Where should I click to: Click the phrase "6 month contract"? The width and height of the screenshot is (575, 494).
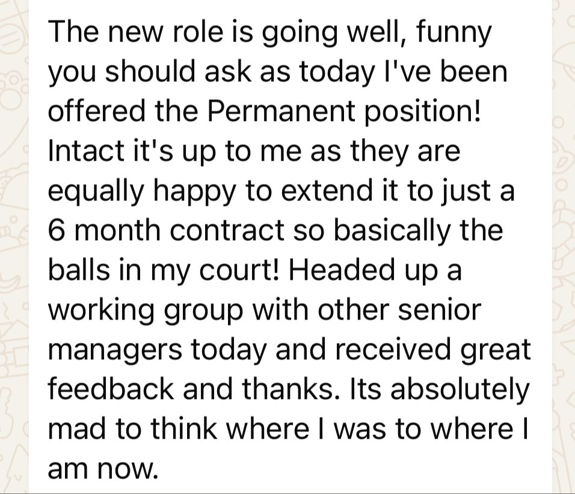point(167,230)
